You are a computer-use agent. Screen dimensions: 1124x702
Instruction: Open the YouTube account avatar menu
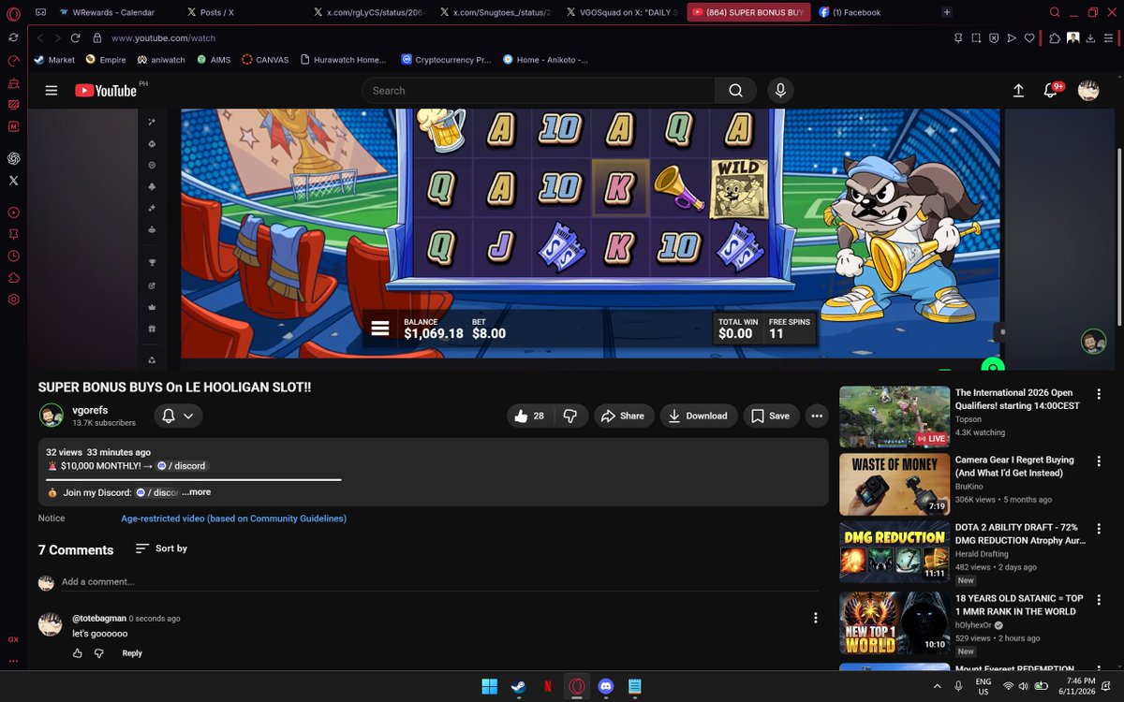pos(1088,91)
